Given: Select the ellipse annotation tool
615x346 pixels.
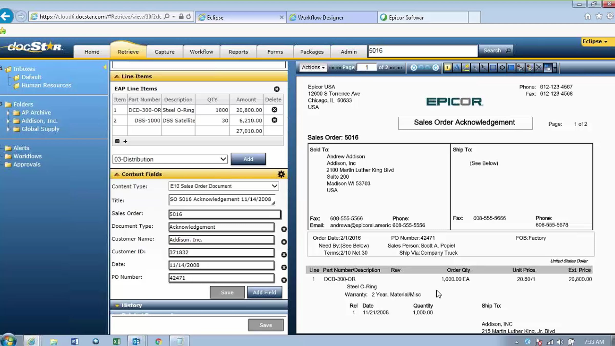Looking at the screenshot, I should pyautogui.click(x=502, y=68).
